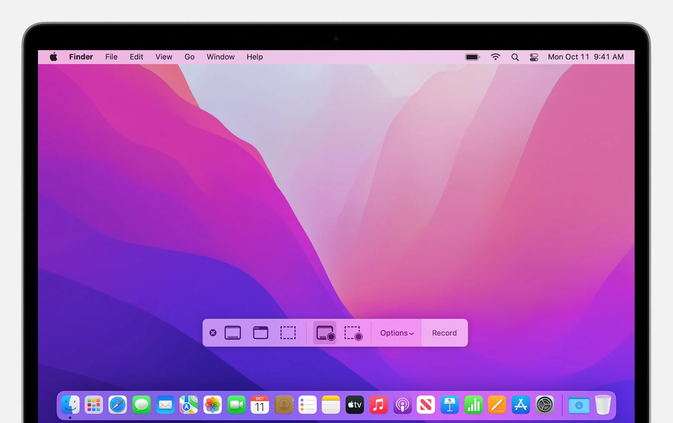
Task: Open the Window menu
Action: tap(220, 57)
